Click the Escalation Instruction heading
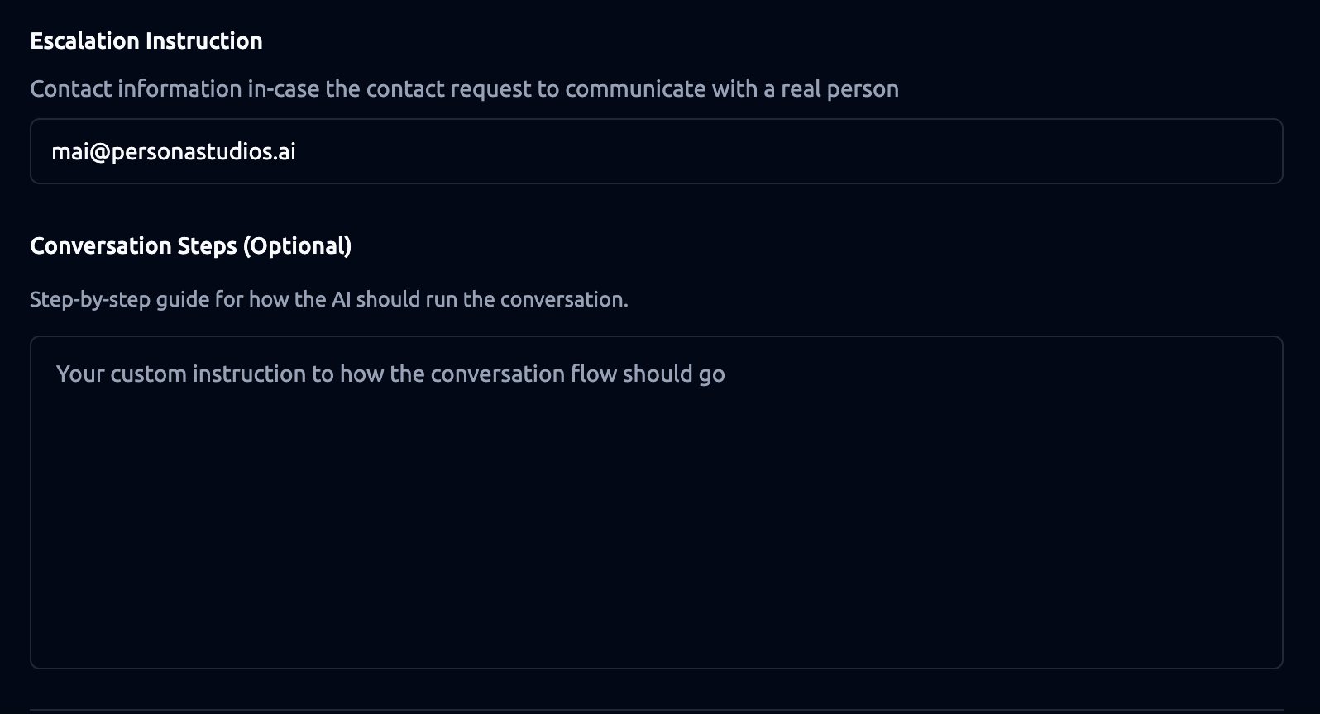 [146, 41]
